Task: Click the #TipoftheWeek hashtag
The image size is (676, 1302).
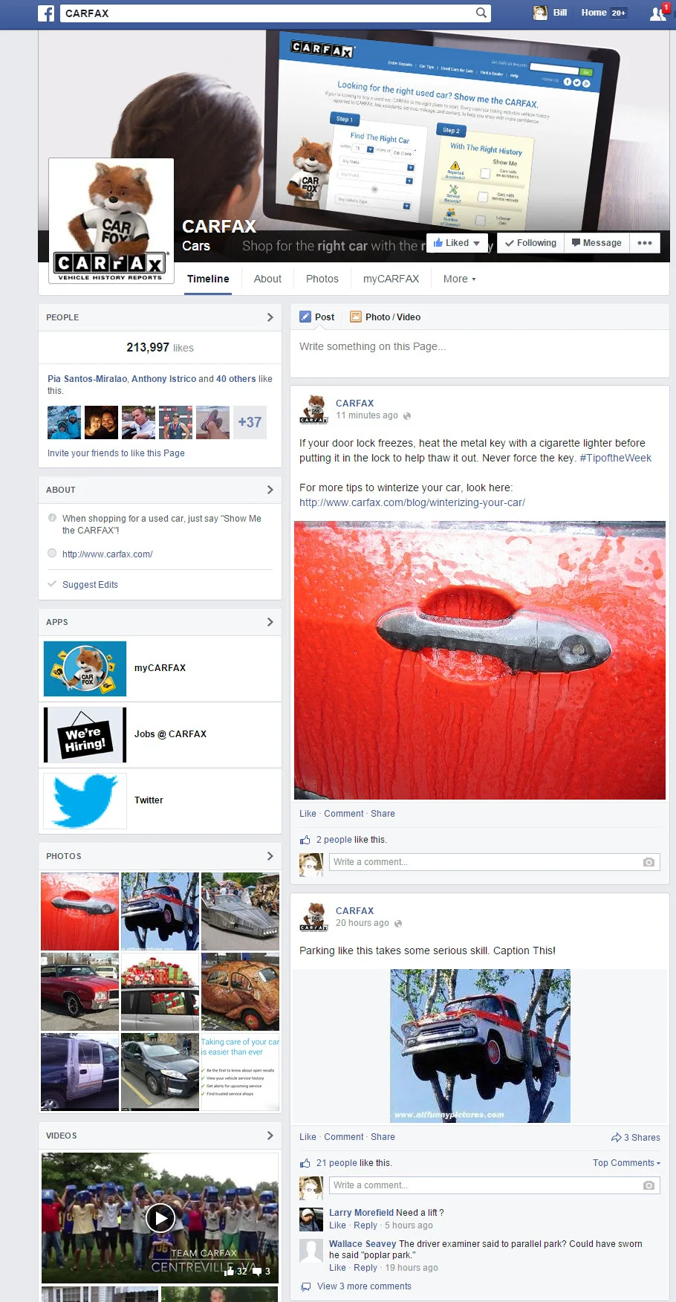Action: [615, 458]
